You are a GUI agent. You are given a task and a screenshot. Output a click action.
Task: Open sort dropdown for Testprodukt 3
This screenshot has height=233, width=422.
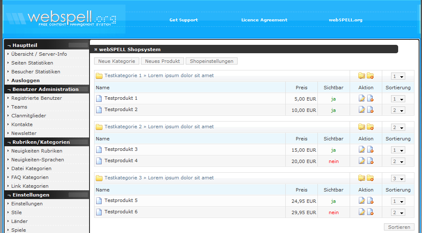(x=398, y=150)
